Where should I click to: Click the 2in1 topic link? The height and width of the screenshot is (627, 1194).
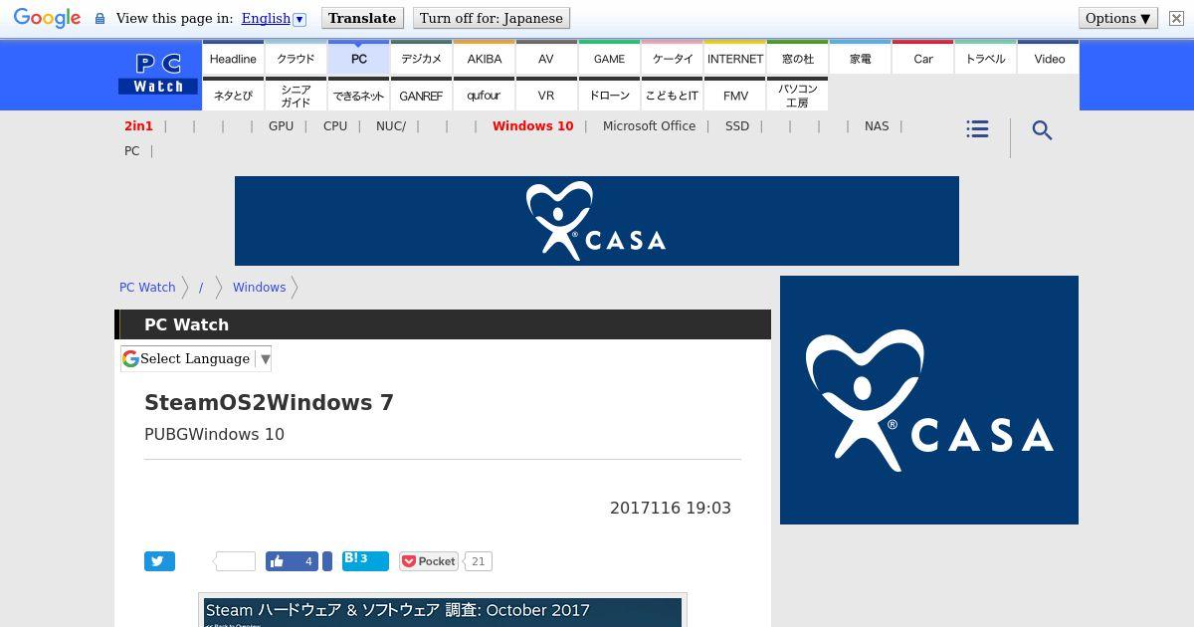point(138,126)
